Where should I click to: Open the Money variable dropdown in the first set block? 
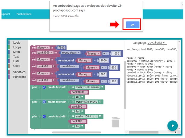(x=43, y=48)
